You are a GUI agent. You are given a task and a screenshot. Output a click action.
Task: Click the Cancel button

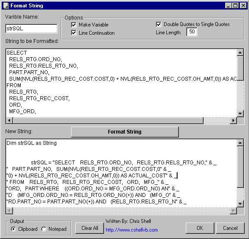point(230,228)
